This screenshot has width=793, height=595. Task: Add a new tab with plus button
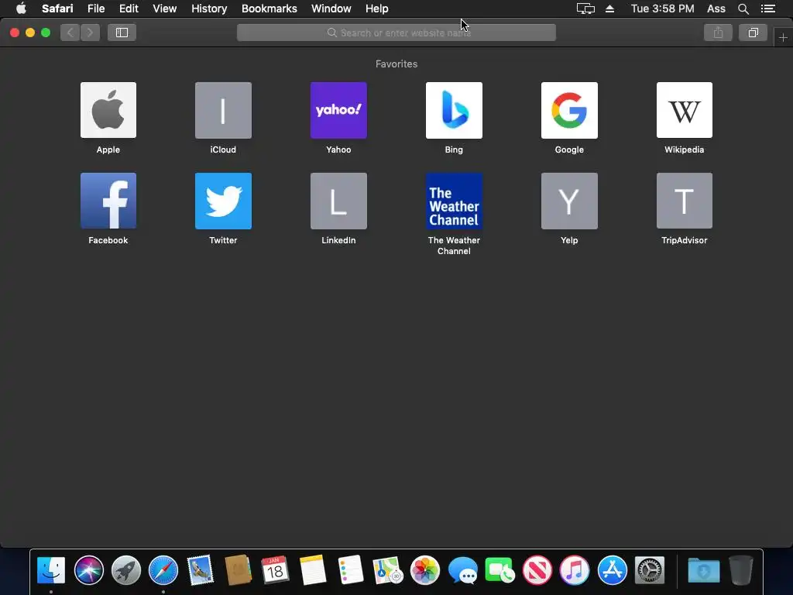coord(783,37)
